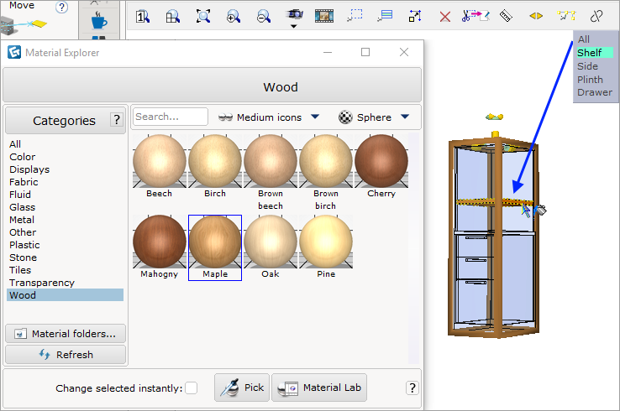Click the Categories header button
Image resolution: width=620 pixels, height=411 pixels.
(66, 120)
